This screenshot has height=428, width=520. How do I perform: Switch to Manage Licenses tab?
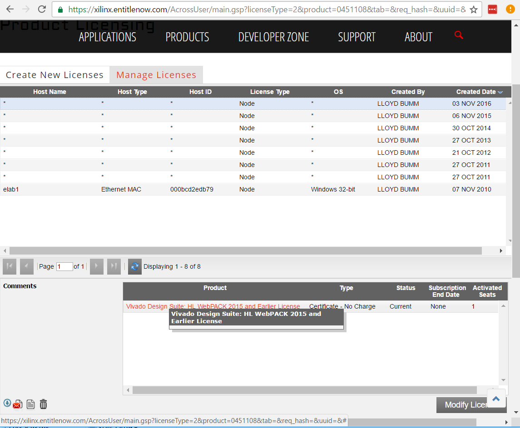click(156, 75)
